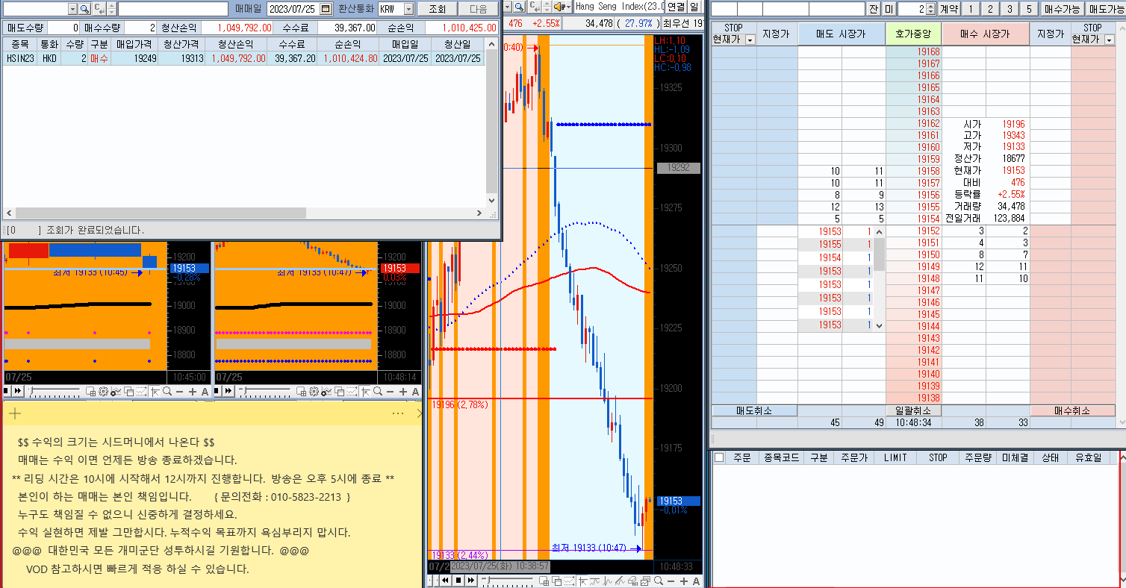Click 매수취소 to cancel buy orders

click(x=1072, y=410)
